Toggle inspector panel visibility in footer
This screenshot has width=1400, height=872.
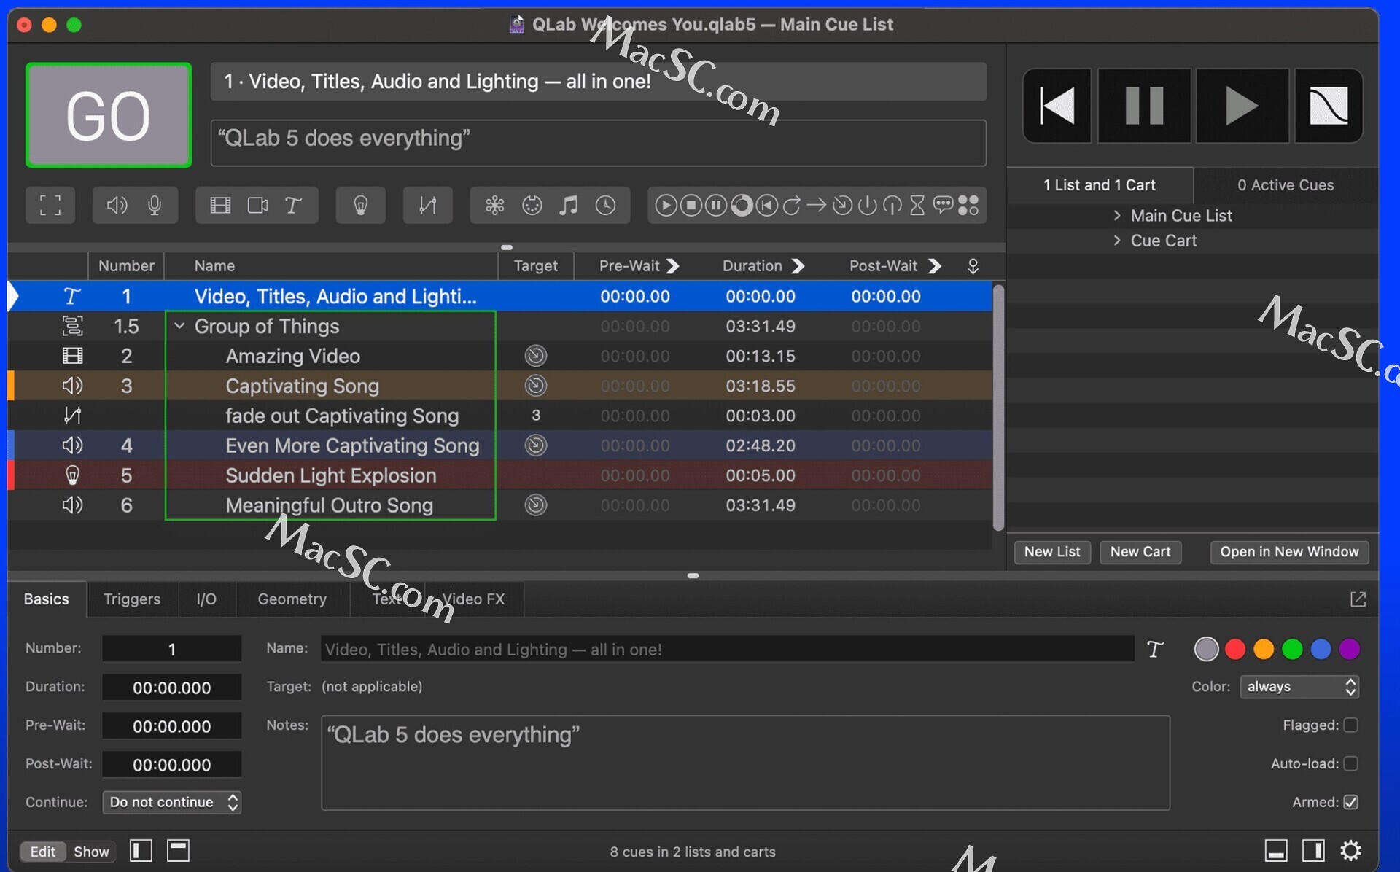coord(1275,851)
